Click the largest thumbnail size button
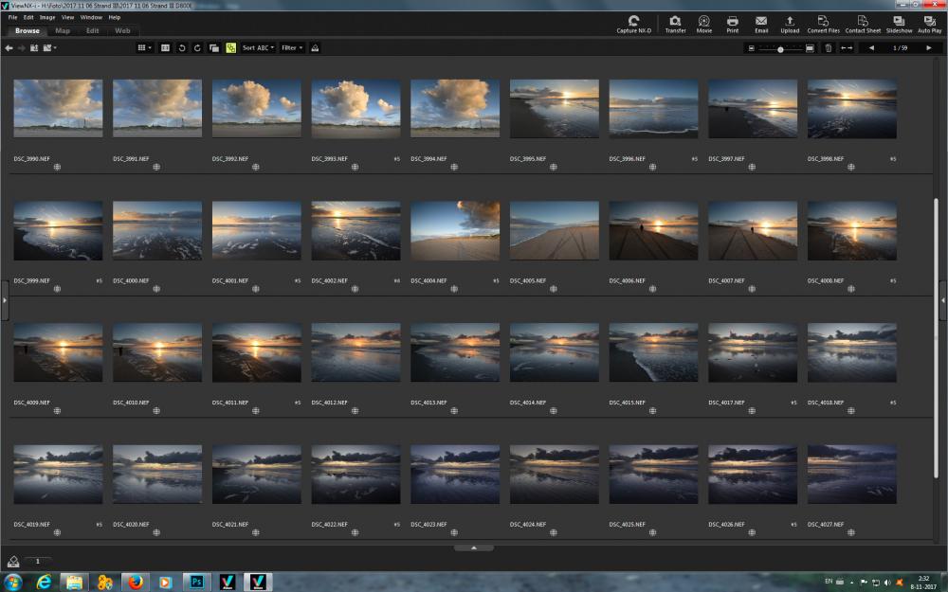948x592 pixels. pos(810,48)
